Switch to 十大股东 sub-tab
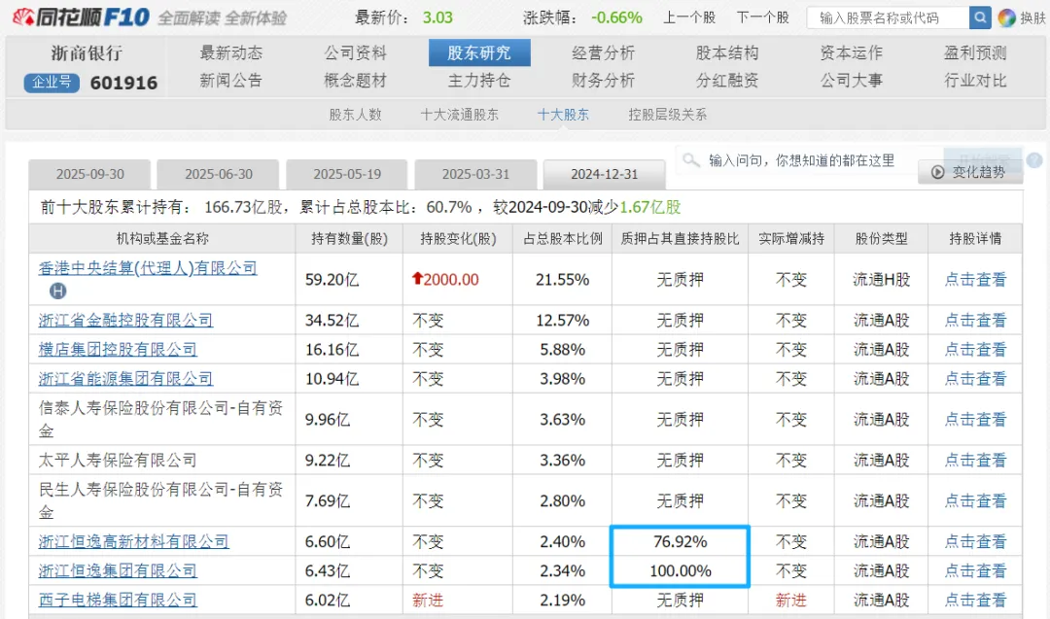The width and height of the screenshot is (1050, 619). [x=563, y=115]
